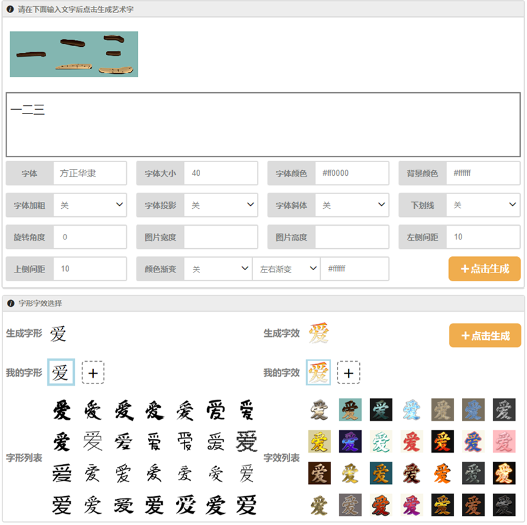Select the highlighted 爱 under 我的字形

(x=61, y=372)
